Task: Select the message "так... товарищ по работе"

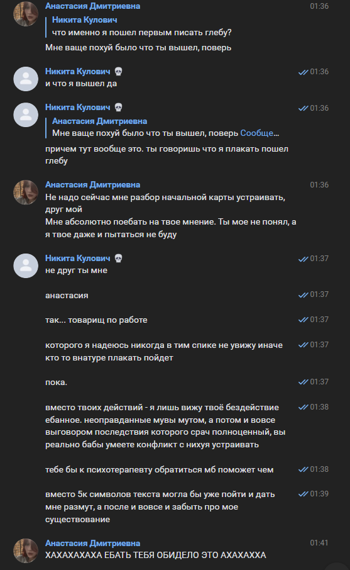Action: [96, 320]
